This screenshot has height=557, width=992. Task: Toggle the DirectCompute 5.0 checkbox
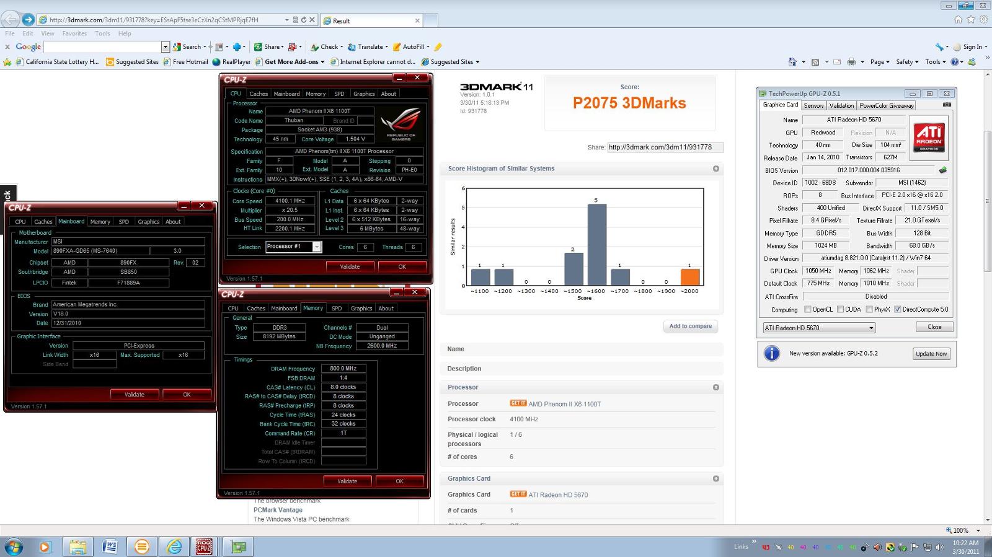(897, 309)
